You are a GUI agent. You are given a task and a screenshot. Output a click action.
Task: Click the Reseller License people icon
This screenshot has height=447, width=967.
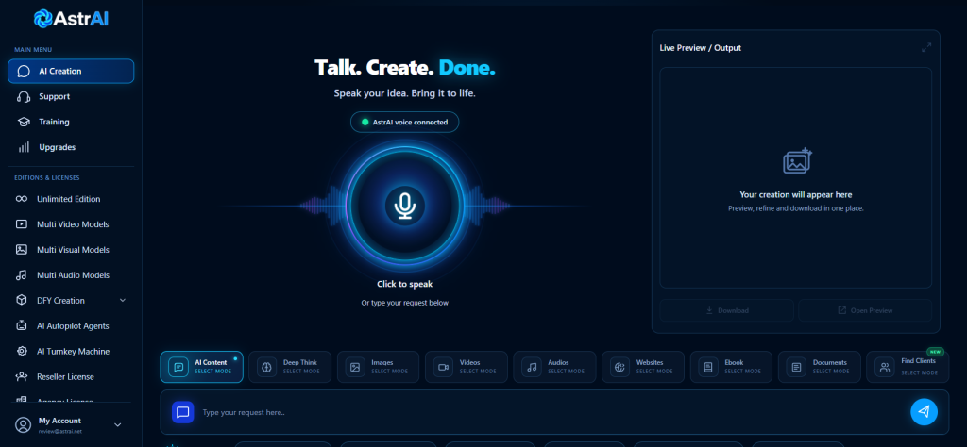pos(22,376)
